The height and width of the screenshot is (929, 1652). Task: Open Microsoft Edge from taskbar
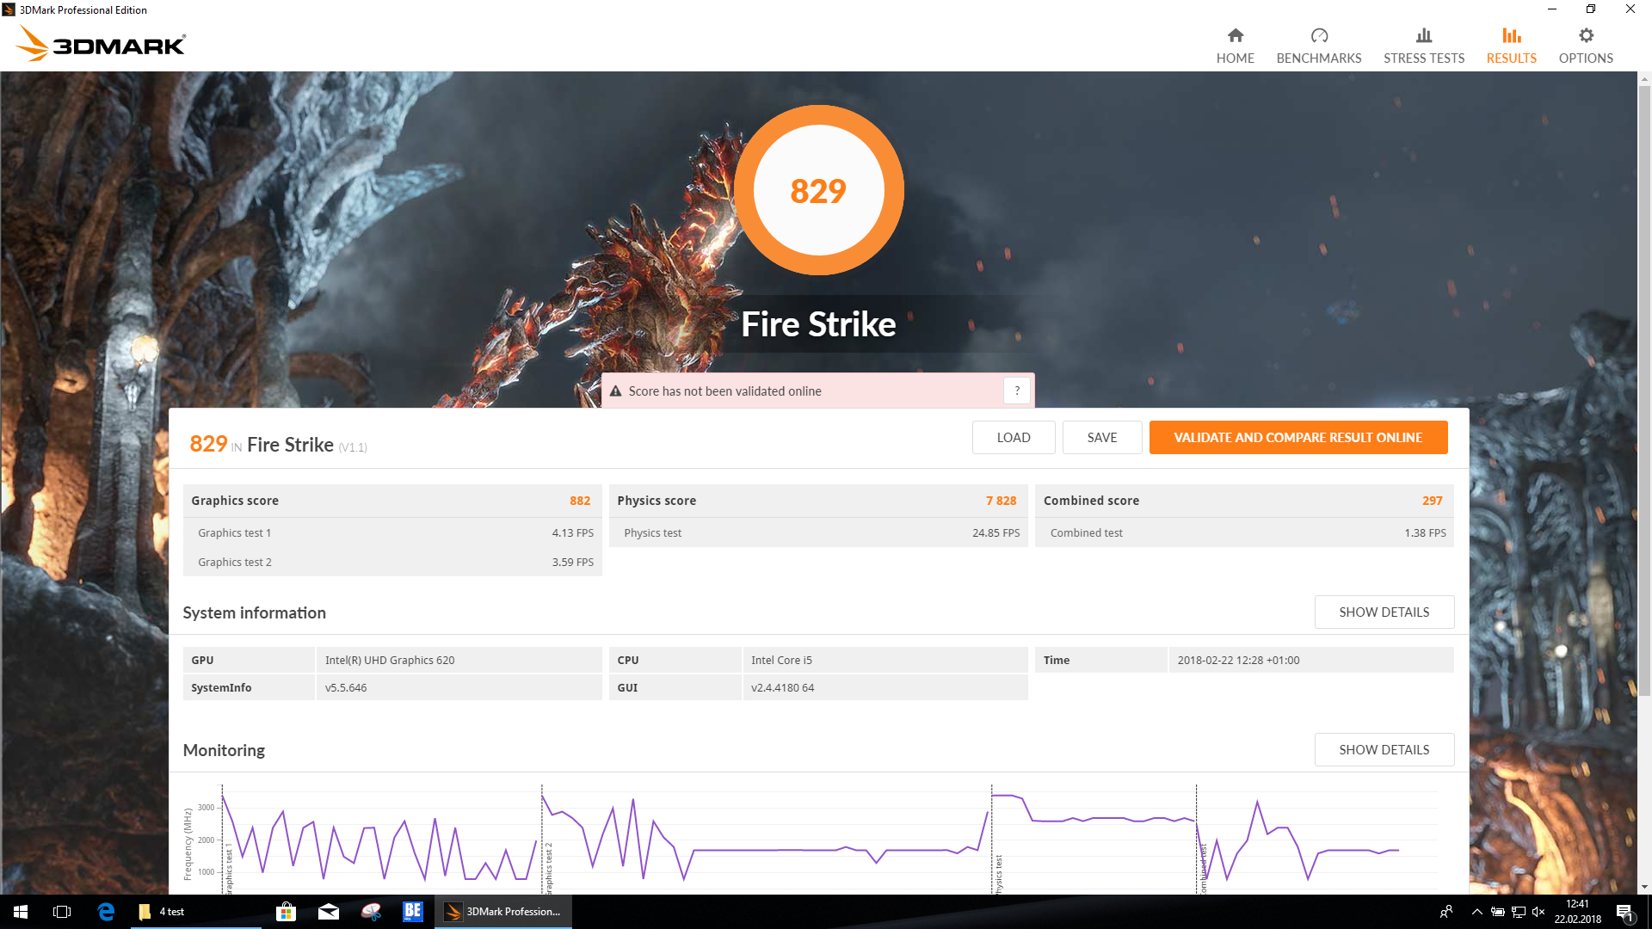[x=106, y=912]
